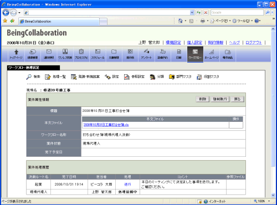Viewport: 277px width, 205px height.
Task: Open the folder 文書管理 nav icon
Action: coord(114,54)
